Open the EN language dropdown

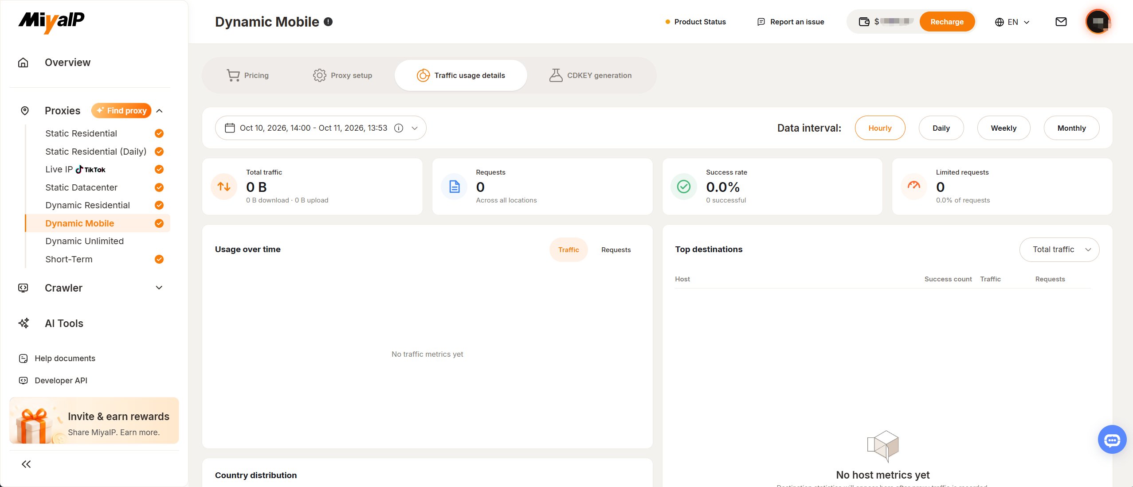point(1012,22)
